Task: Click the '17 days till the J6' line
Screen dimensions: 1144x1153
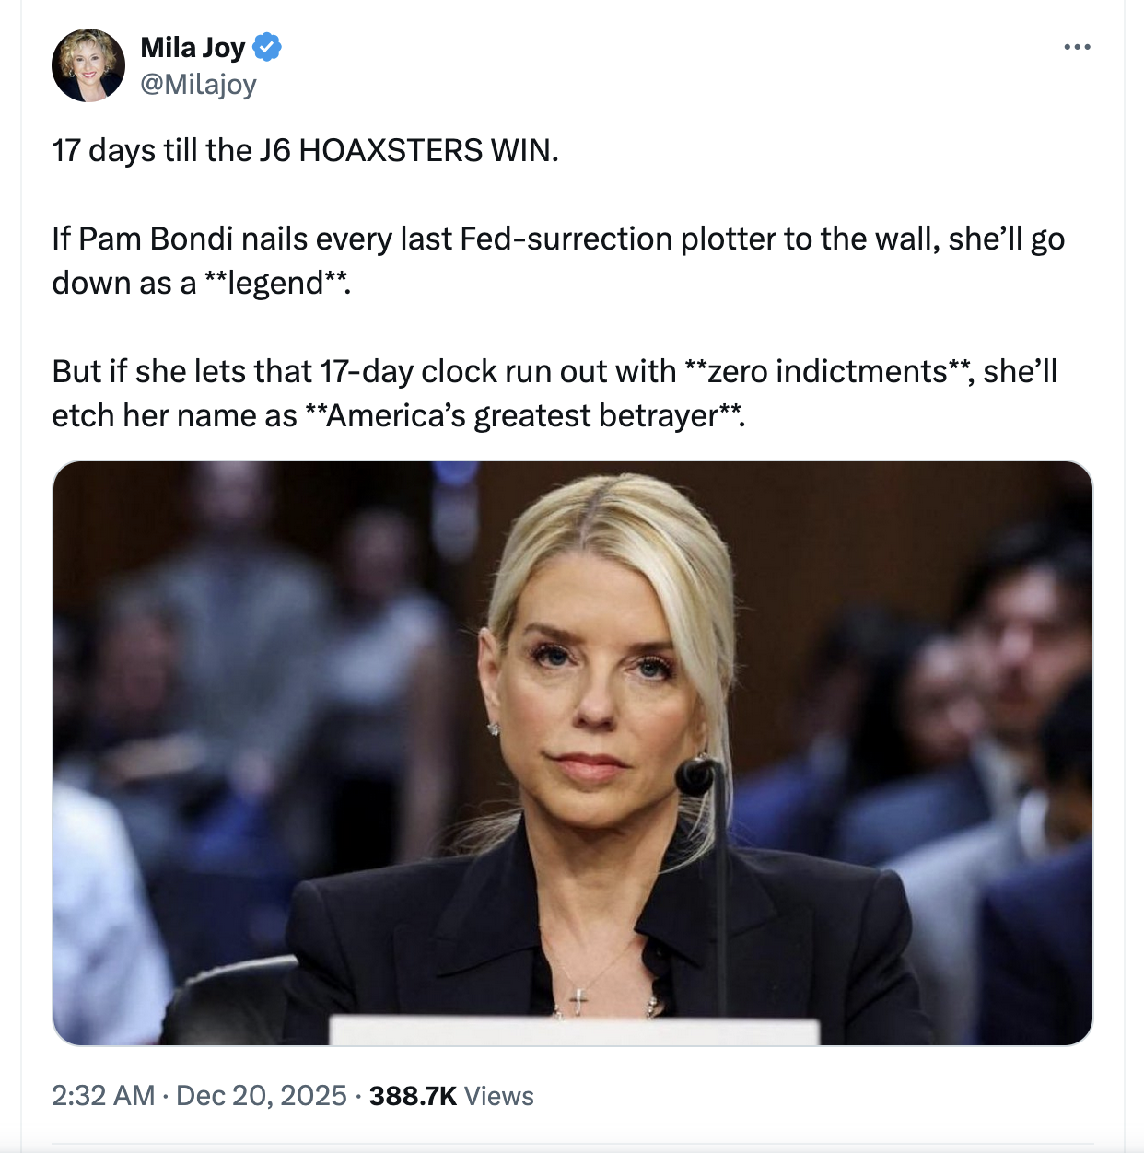Action: 305,150
